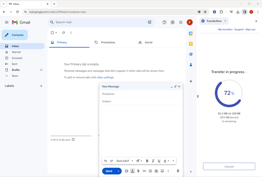
Task: Toggle underline formatting in the compose window
Action: (159, 161)
